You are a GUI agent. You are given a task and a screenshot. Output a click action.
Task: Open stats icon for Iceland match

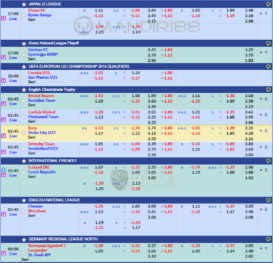[3, 175]
